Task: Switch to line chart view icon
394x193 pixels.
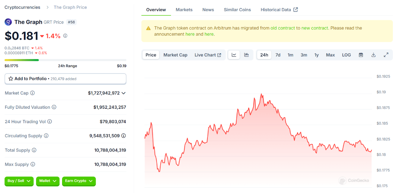Action: click(x=234, y=55)
